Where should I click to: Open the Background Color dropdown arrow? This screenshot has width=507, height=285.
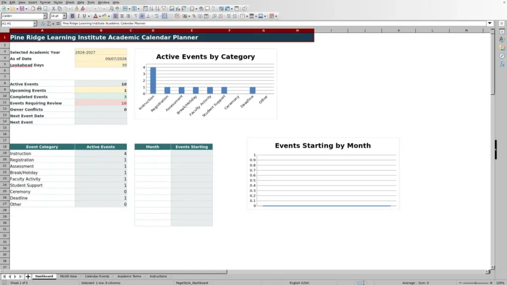click(x=108, y=16)
